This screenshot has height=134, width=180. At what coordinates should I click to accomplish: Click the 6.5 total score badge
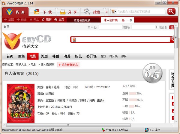coord(152,73)
